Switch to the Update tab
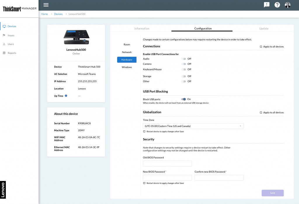 [x=264, y=29]
